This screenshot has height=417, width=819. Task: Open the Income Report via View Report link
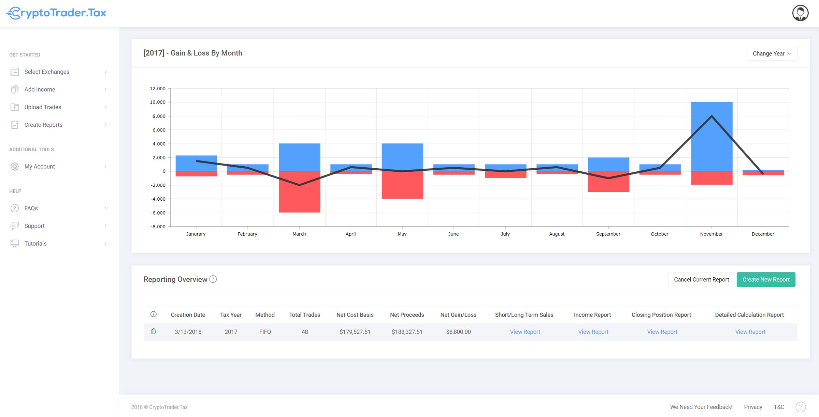click(593, 331)
